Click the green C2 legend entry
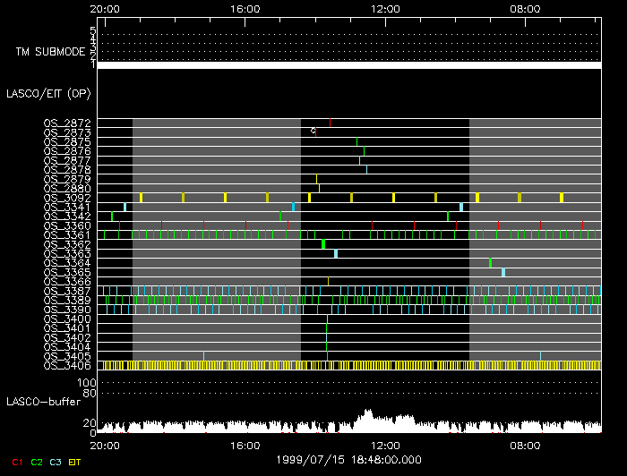Viewport: 627px width, 476px height. pyautogui.click(x=36, y=462)
